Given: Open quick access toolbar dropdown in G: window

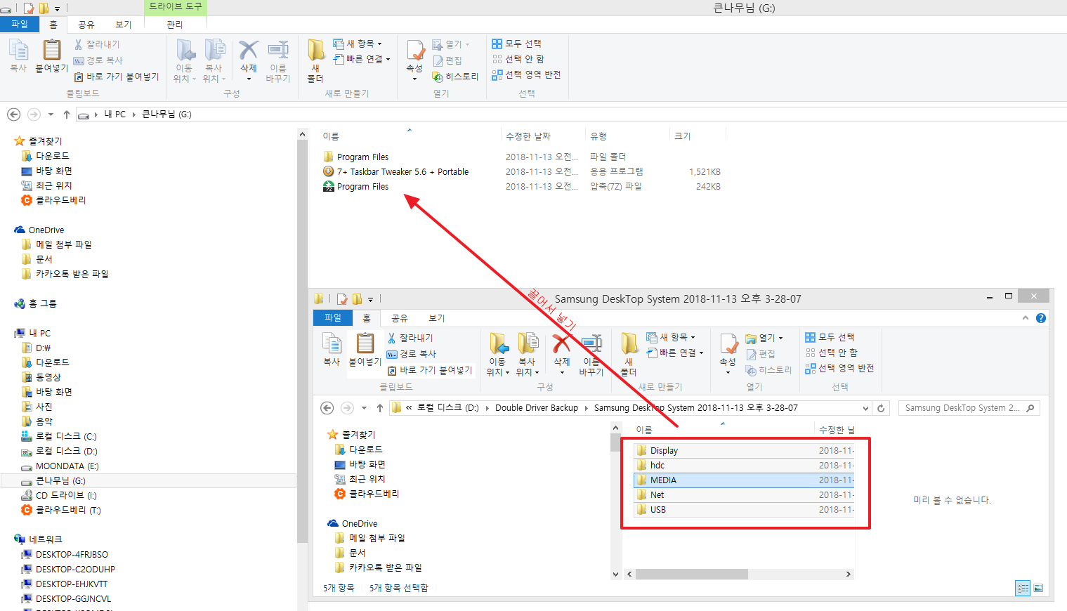Looking at the screenshot, I should click(x=57, y=8).
